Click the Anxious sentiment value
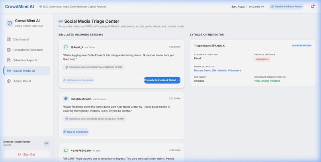Image resolution: width=321 pixels, height=162 pixels. [x=199, y=81]
